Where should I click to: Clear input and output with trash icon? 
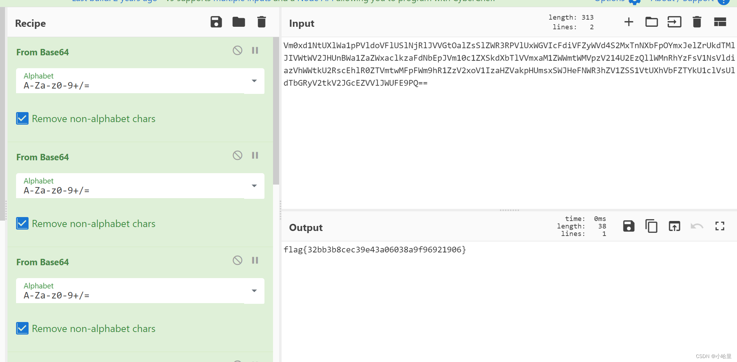point(697,22)
